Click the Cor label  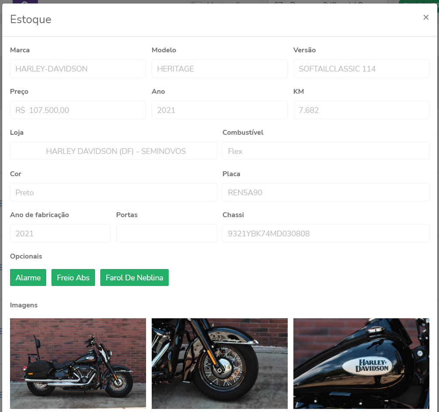[x=16, y=174]
